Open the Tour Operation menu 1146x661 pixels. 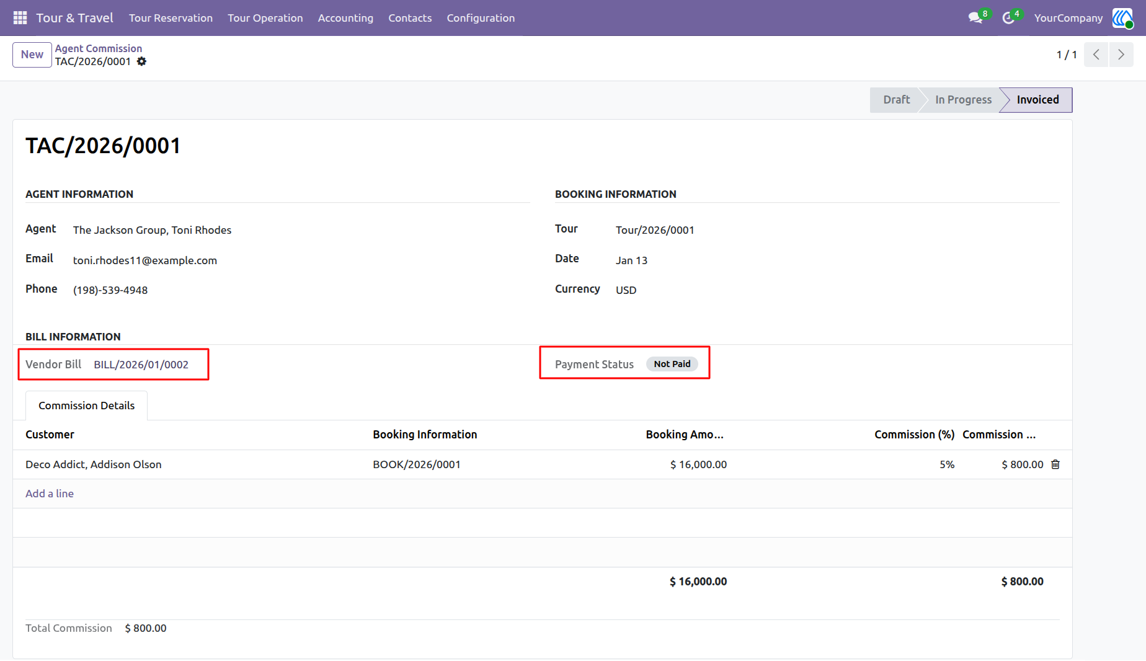(265, 18)
